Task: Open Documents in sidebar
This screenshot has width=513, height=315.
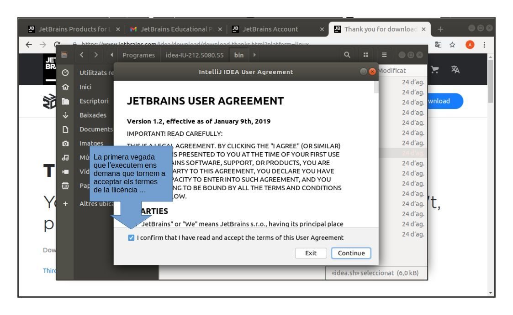Action: pos(96,129)
